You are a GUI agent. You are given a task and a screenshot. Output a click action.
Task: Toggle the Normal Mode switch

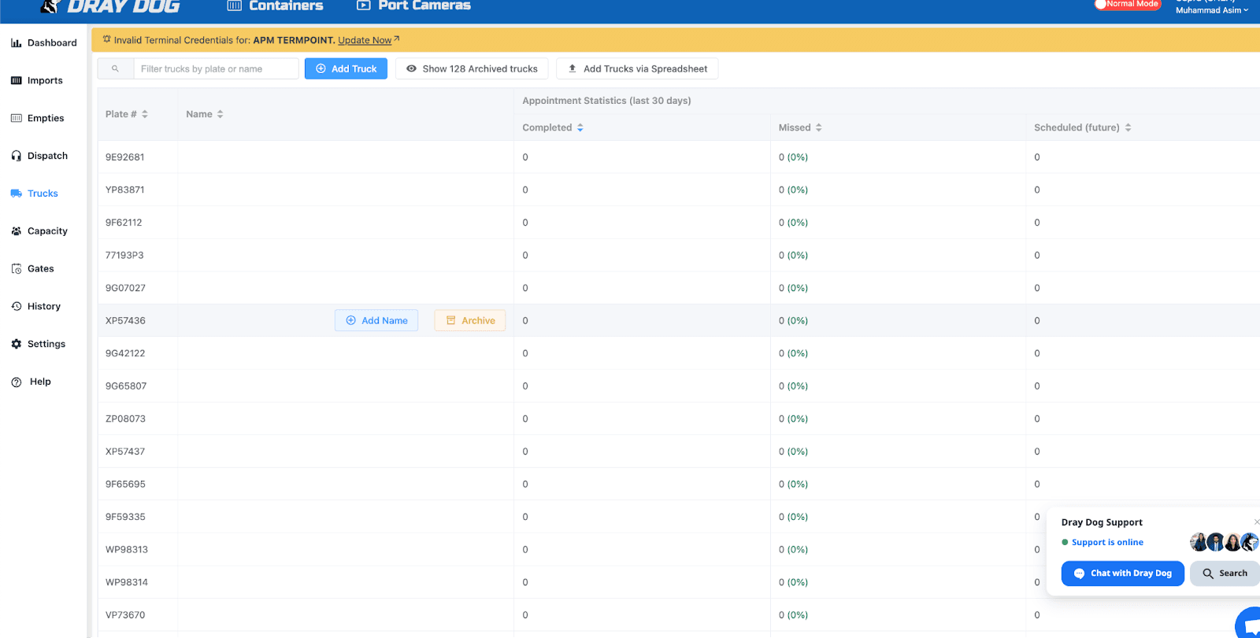(1127, 4)
